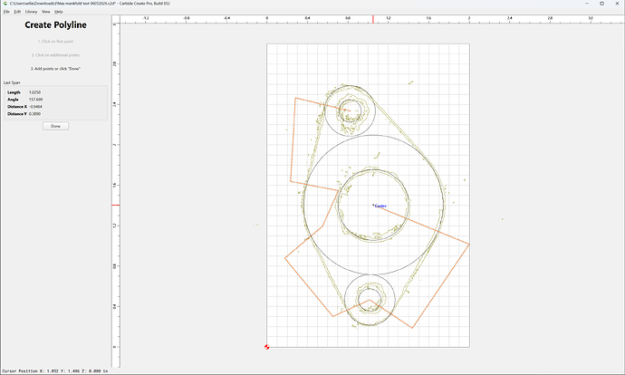Click the Last Span label
This screenshot has height=375, width=625.
pos(12,82)
